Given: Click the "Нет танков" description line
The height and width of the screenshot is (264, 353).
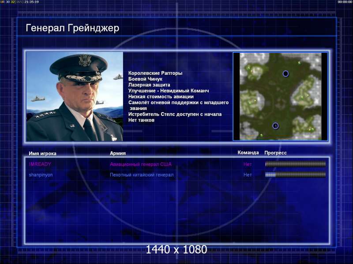Looking at the screenshot, I should pos(141,120).
